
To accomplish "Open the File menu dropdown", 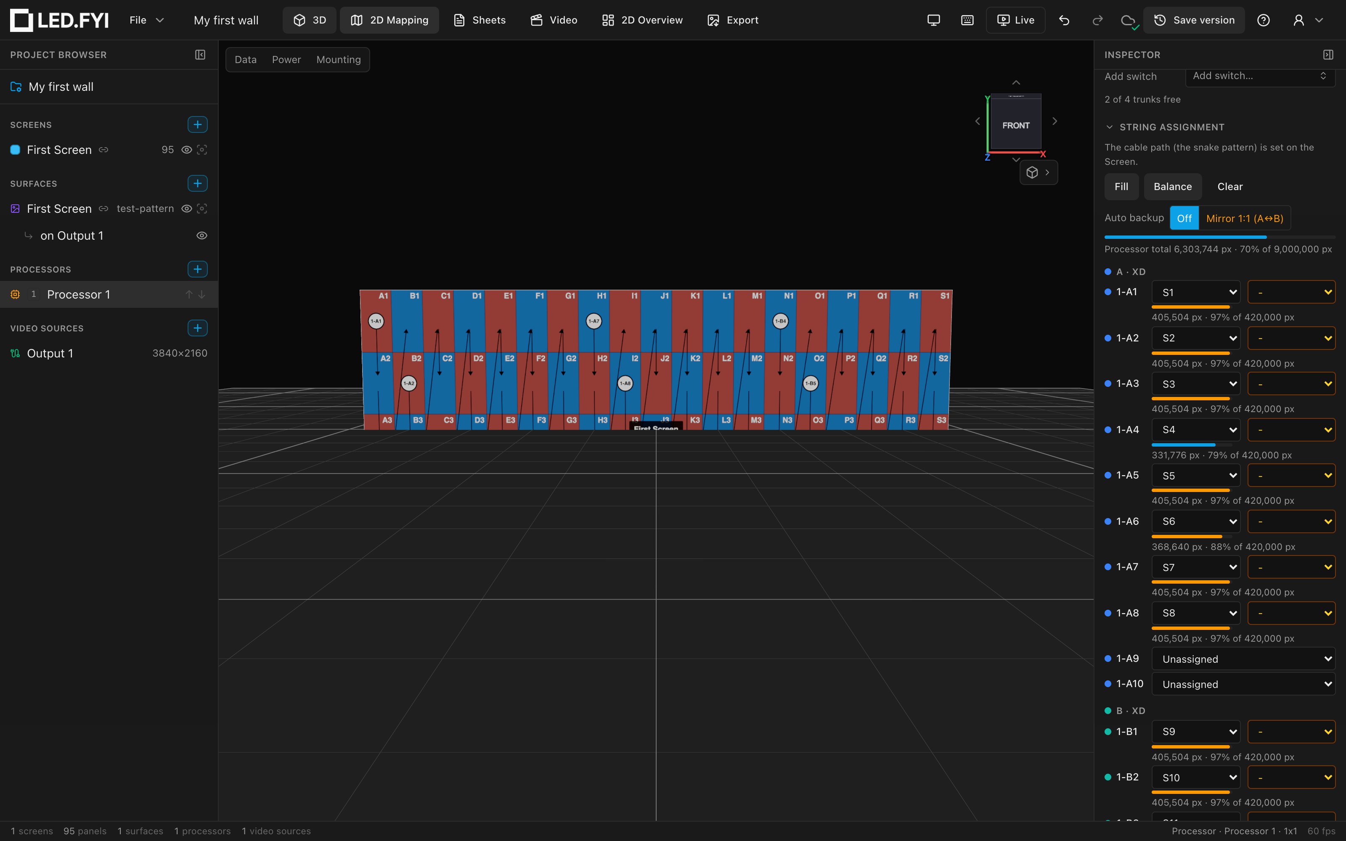I will (x=147, y=20).
